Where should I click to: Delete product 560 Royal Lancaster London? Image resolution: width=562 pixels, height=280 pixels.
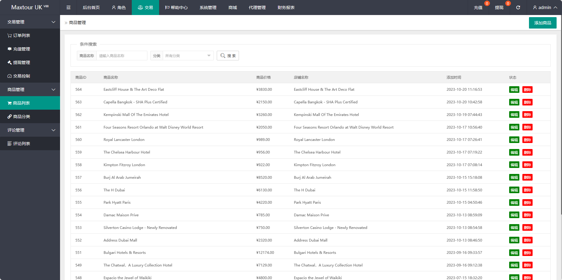coord(527,140)
